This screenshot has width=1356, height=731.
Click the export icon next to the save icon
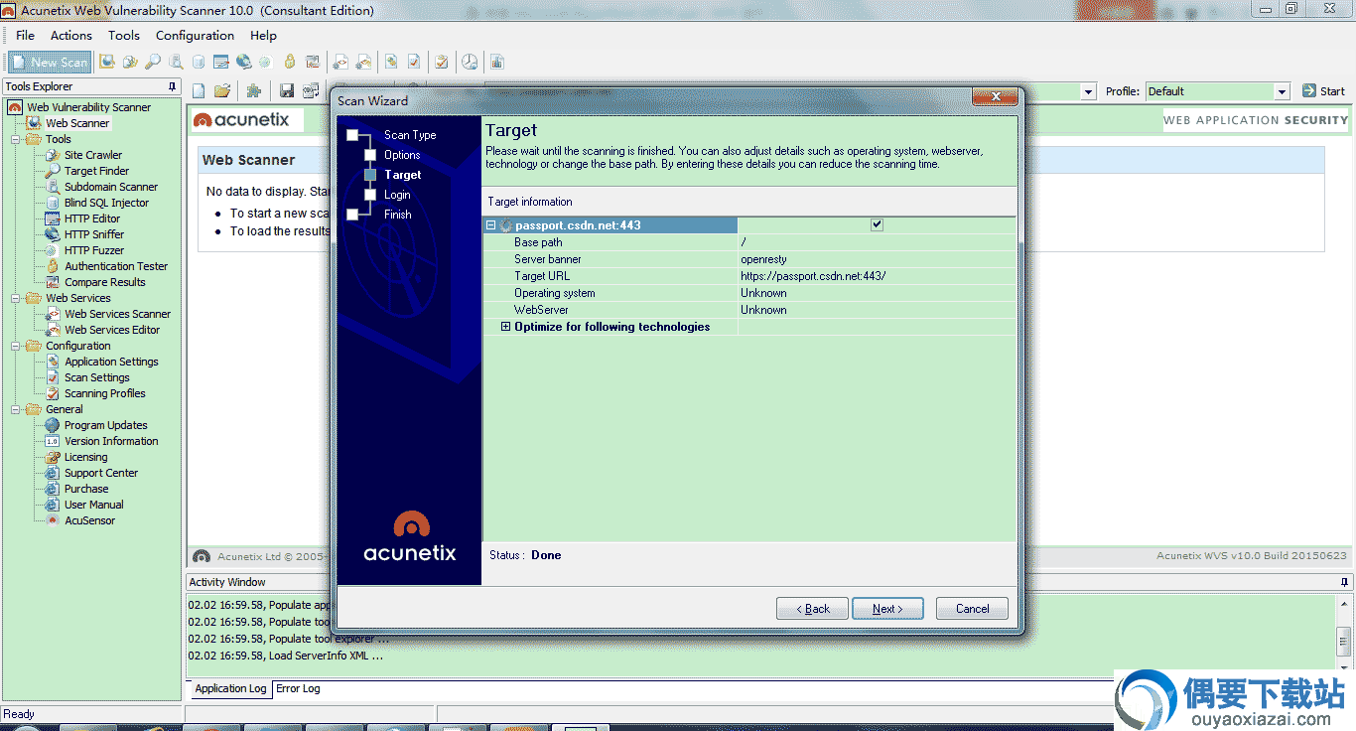click(311, 90)
